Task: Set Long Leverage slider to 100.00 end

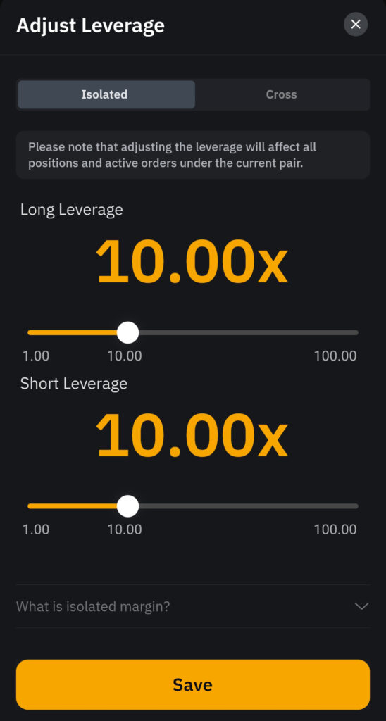Action: (356, 332)
